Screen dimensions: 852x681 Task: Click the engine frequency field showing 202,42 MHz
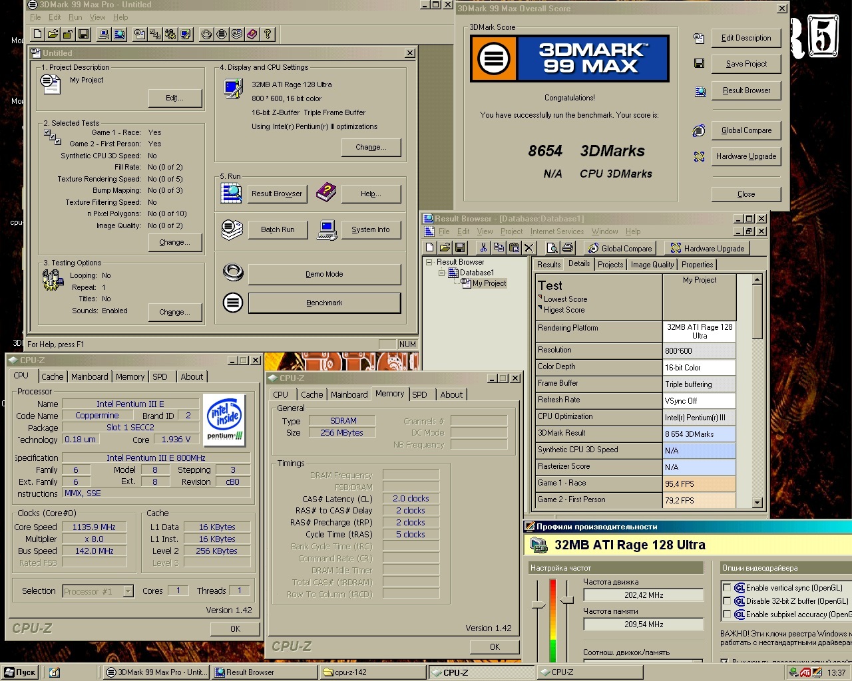644,595
